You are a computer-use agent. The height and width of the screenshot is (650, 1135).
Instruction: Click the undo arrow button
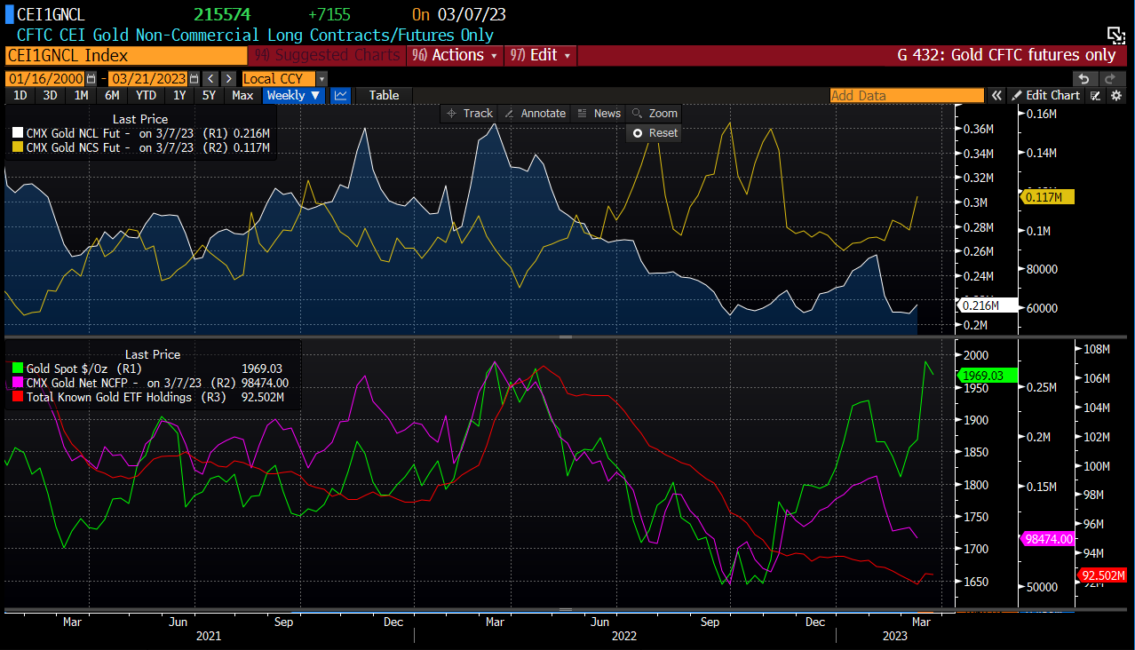(1083, 79)
